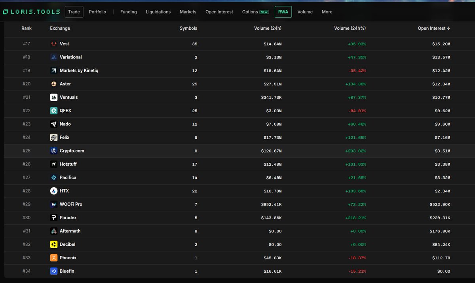Click the Vest exchange icon

tap(54, 44)
